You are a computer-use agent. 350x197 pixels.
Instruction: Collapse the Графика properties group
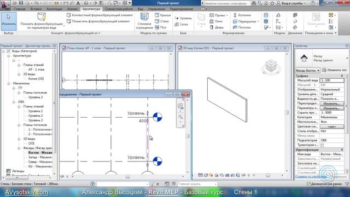pos(342,76)
